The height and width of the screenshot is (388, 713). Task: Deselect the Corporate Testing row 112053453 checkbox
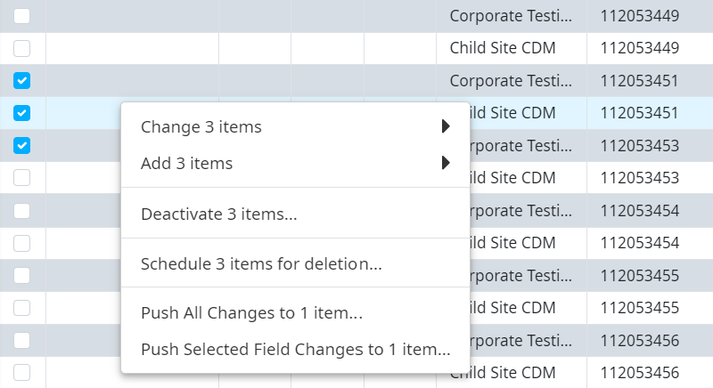pyautogui.click(x=22, y=145)
